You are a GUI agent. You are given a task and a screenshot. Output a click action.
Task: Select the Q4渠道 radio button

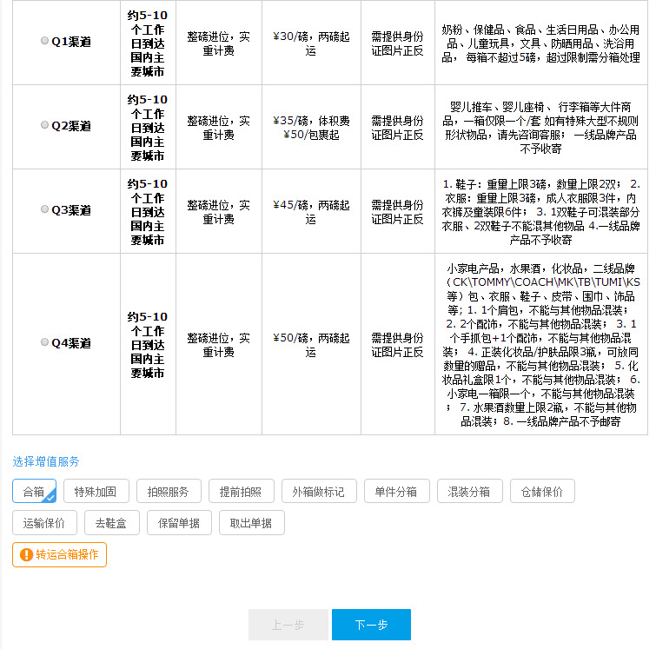[x=44, y=342]
